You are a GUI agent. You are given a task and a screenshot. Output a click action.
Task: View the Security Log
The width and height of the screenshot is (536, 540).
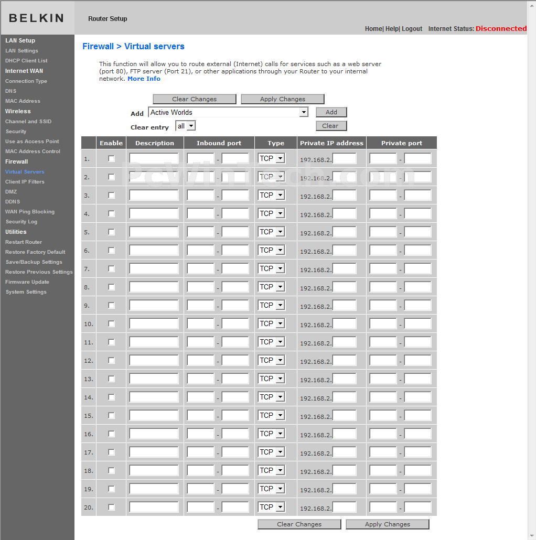pos(22,222)
